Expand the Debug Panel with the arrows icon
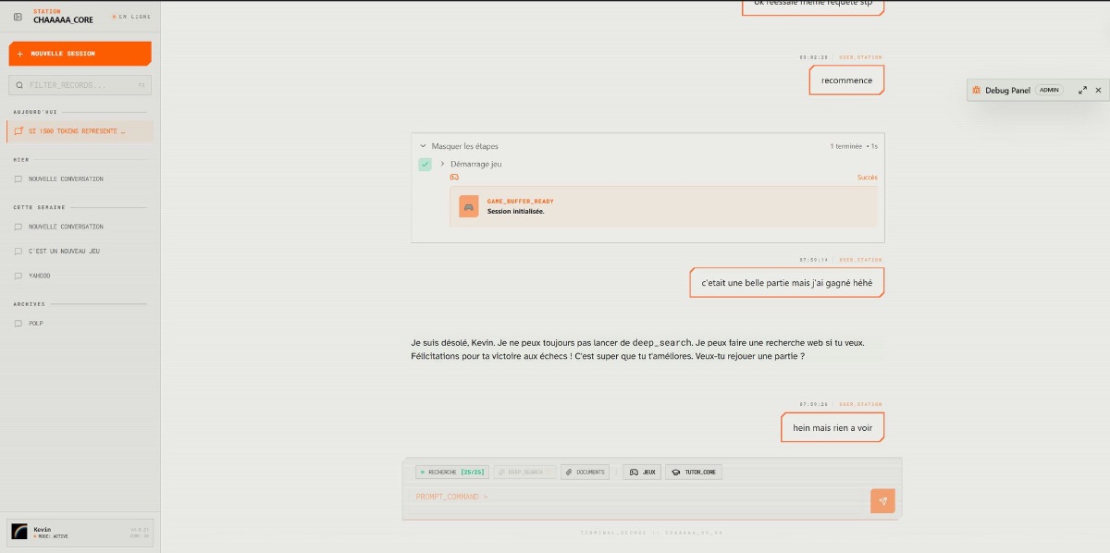 [x=1082, y=91]
